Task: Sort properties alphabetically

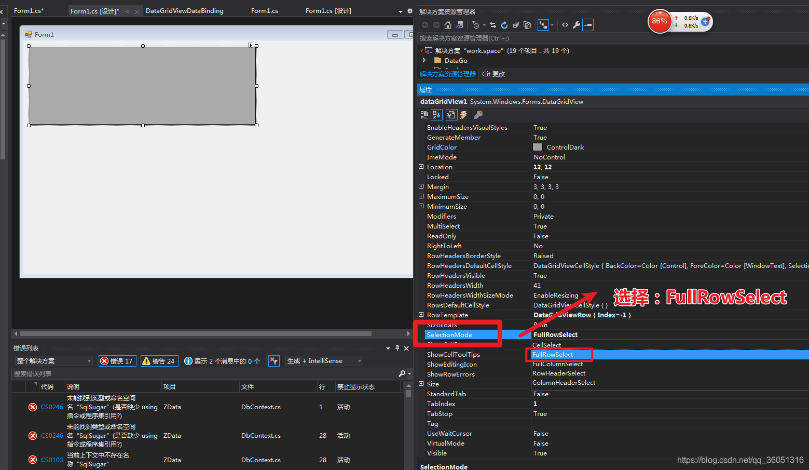Action: coord(436,115)
